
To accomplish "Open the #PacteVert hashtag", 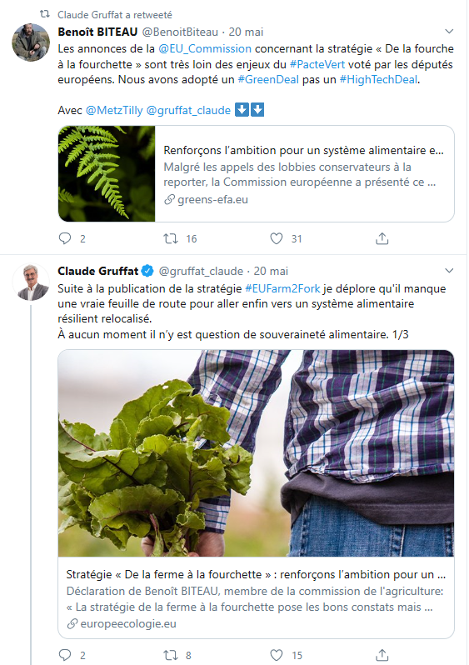I will [317, 64].
